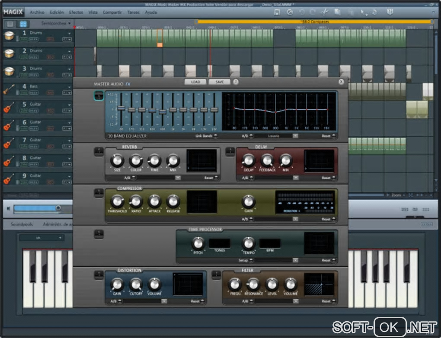The image size is (441, 338).
Task: Click the guitar icon of track 9
Action: coord(9,178)
